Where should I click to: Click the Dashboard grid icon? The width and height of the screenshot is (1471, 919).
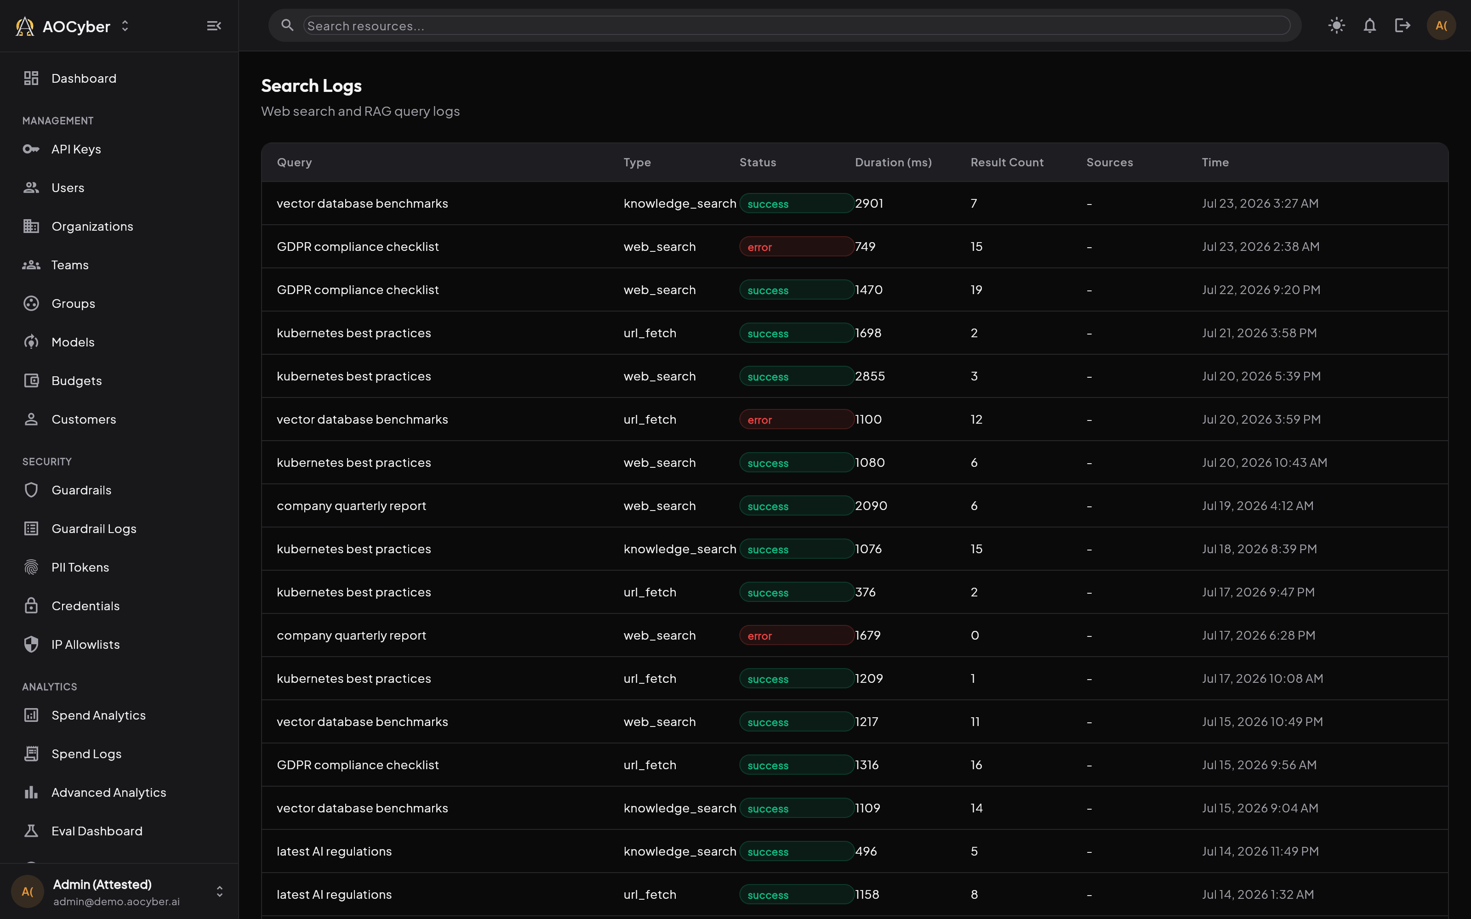(x=31, y=79)
